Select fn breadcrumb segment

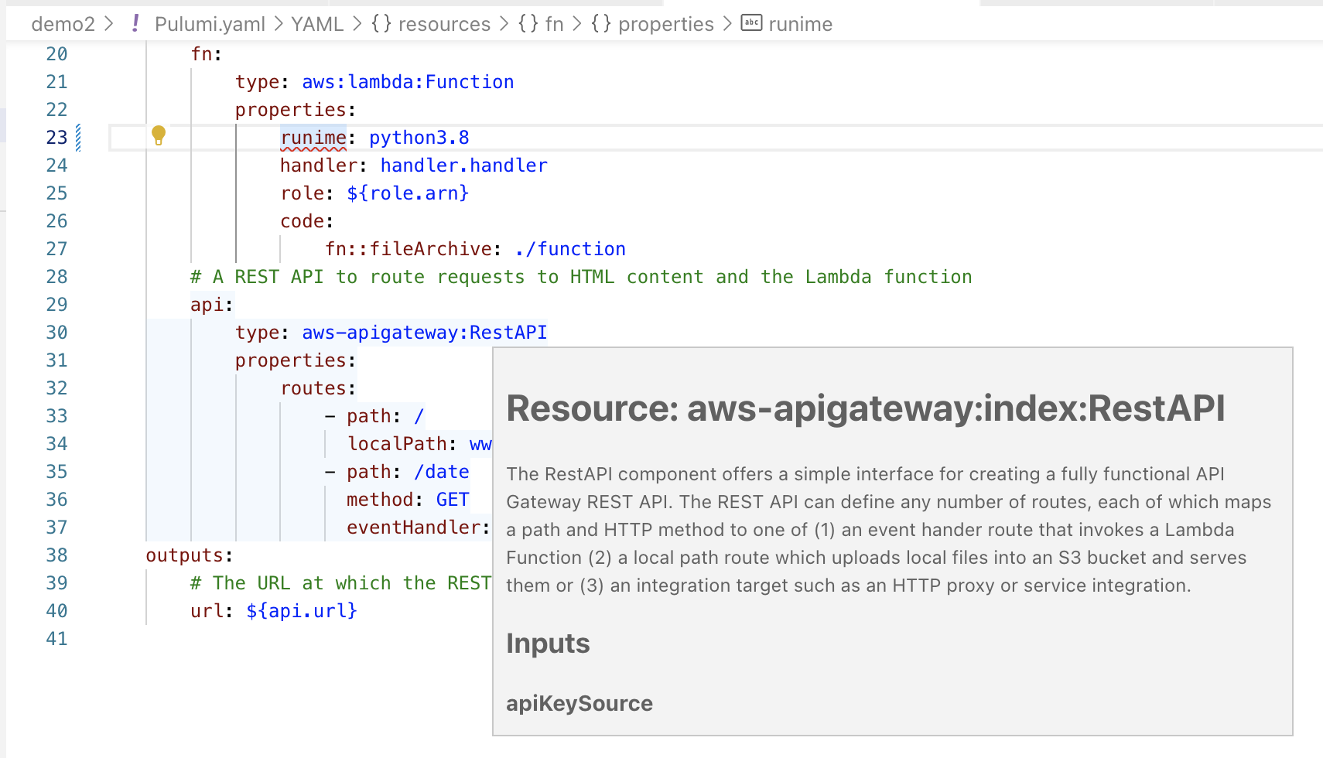[x=554, y=24]
